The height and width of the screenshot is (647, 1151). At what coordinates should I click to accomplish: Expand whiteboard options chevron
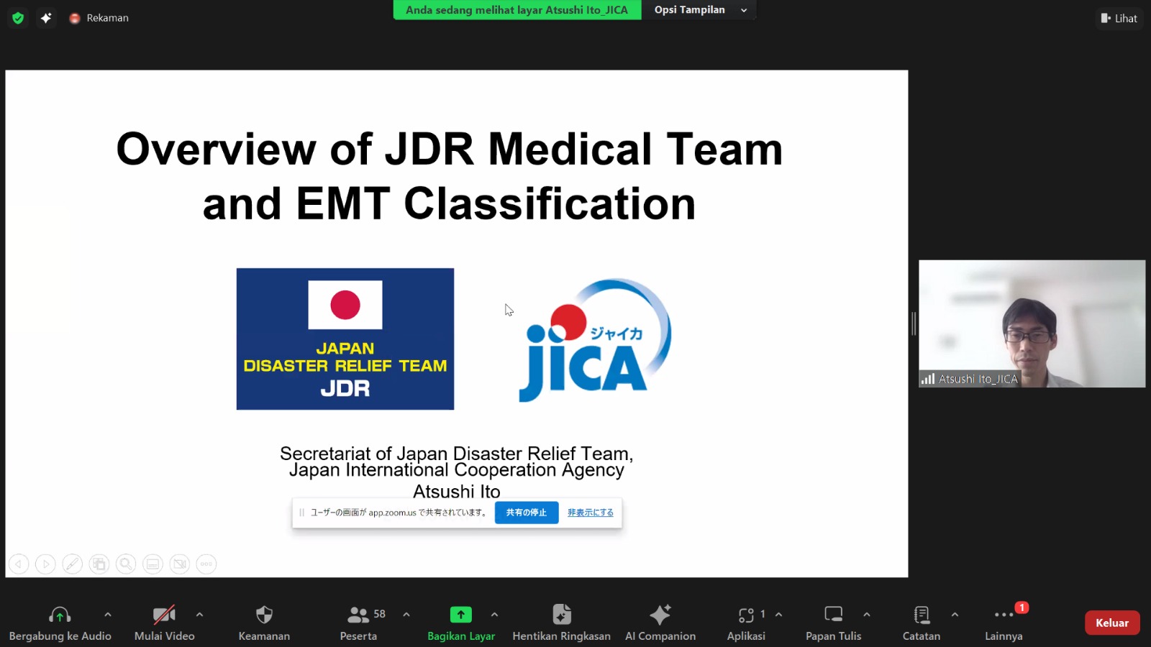867,615
